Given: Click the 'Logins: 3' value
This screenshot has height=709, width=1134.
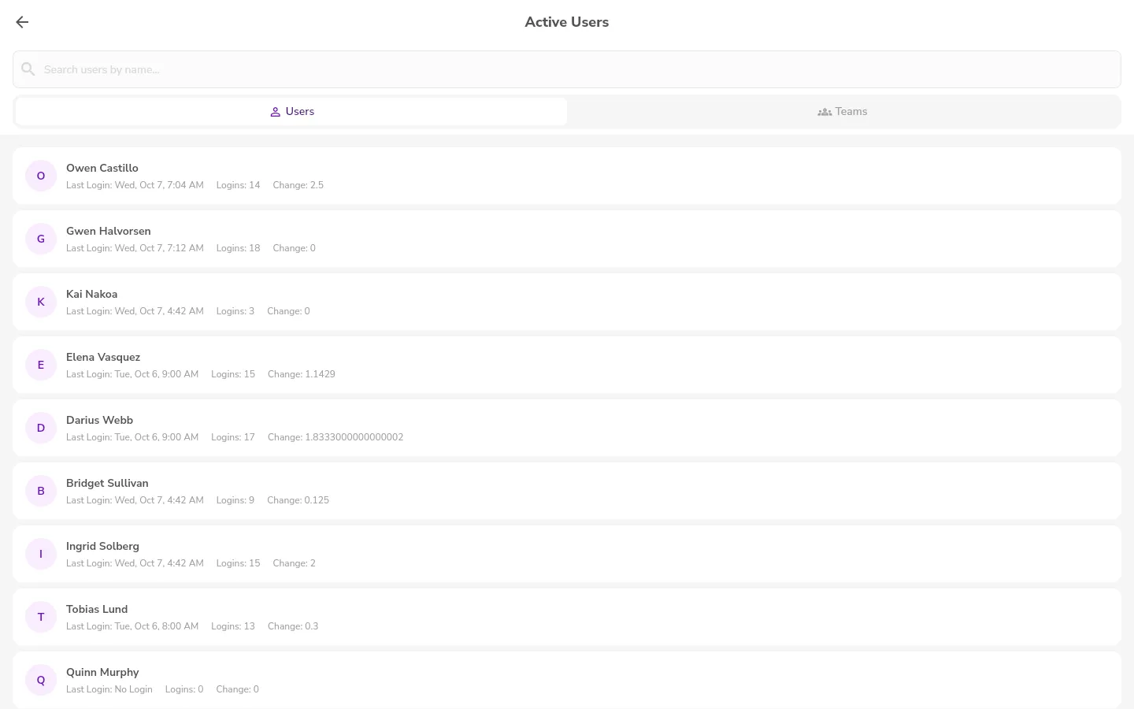Looking at the screenshot, I should (x=235, y=311).
